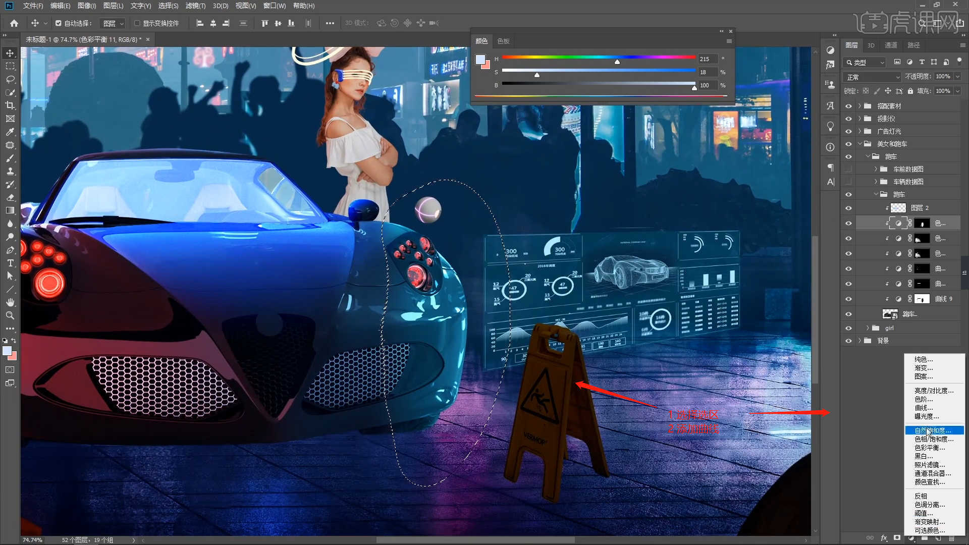Viewport: 969px width, 545px height.
Task: Select the 跑车 image layer thumbnail
Action: (x=890, y=314)
